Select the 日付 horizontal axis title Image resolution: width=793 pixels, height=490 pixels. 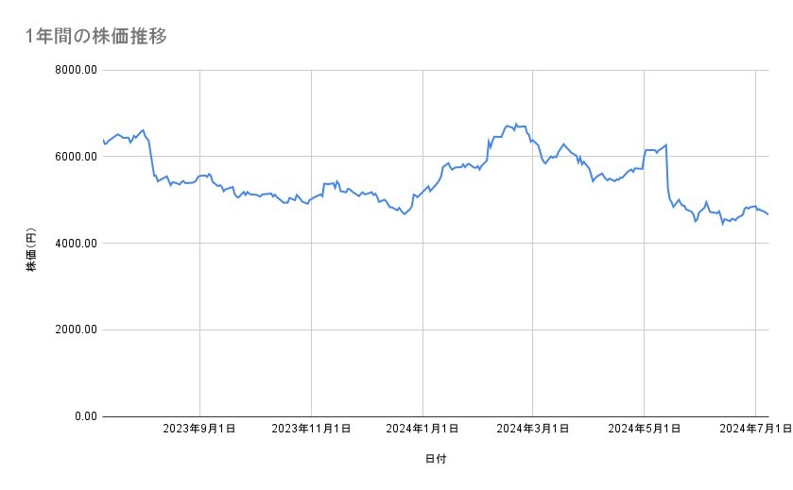(x=436, y=460)
